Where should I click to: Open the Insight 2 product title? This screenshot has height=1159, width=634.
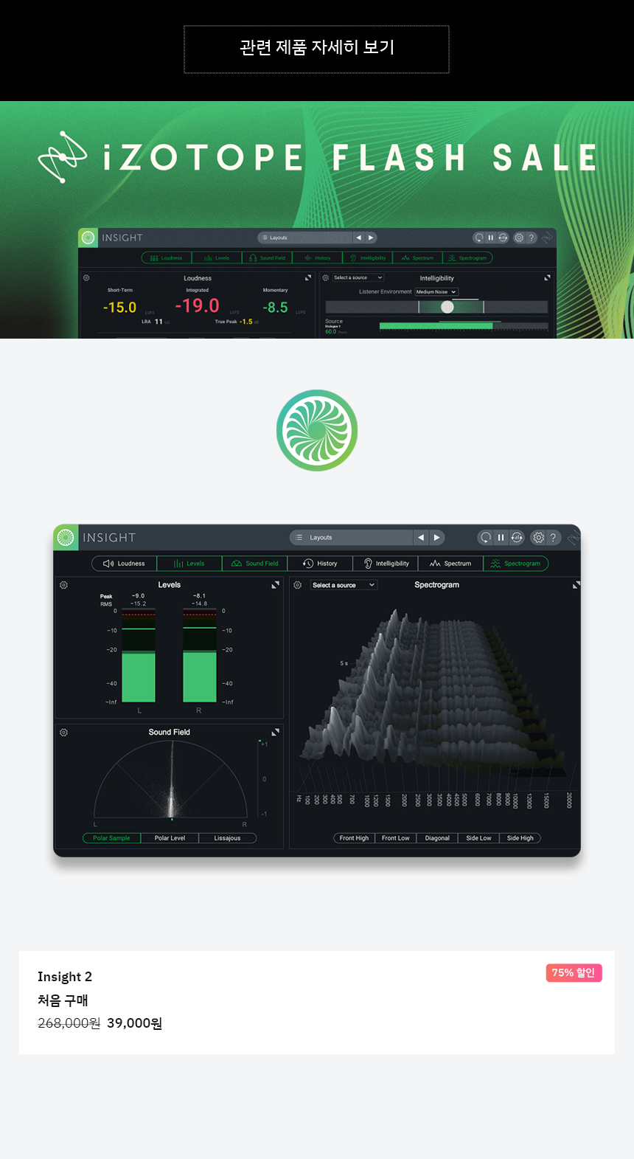pos(65,977)
